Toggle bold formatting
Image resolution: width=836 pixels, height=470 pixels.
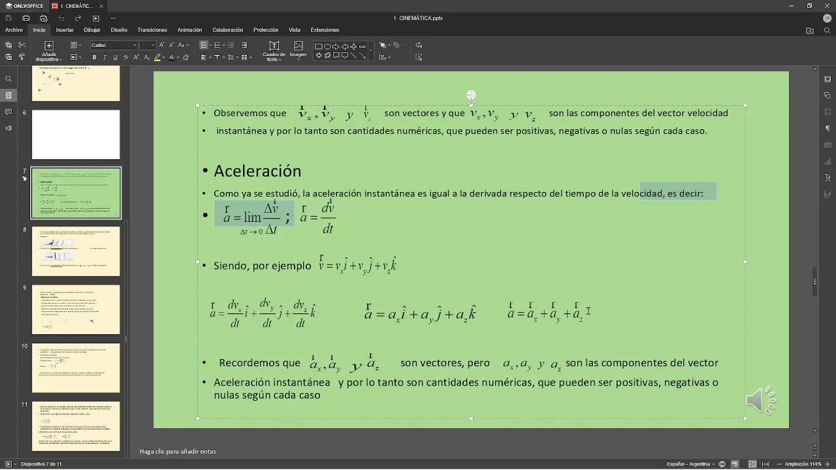click(94, 57)
